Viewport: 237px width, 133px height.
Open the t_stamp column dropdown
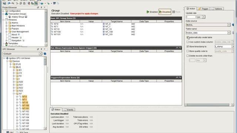[x=233, y=47]
